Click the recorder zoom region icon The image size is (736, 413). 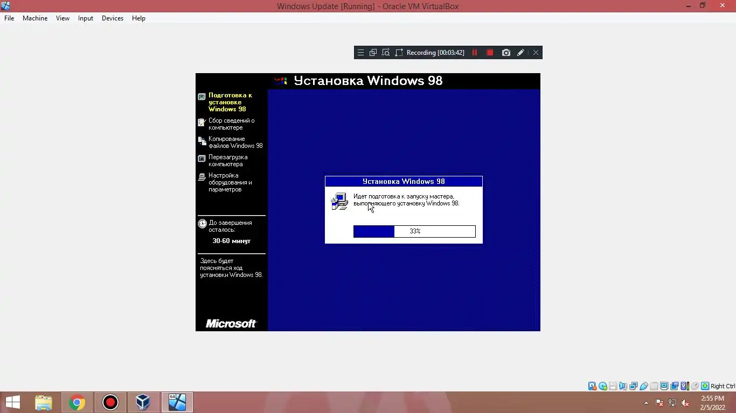386,53
